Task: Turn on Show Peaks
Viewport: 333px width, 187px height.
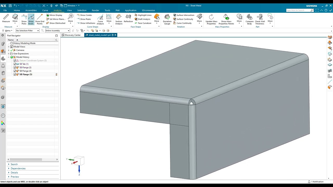Action: coord(84,19)
